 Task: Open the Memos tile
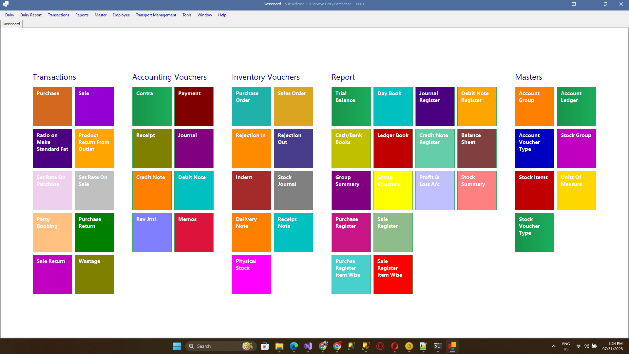pyautogui.click(x=194, y=232)
